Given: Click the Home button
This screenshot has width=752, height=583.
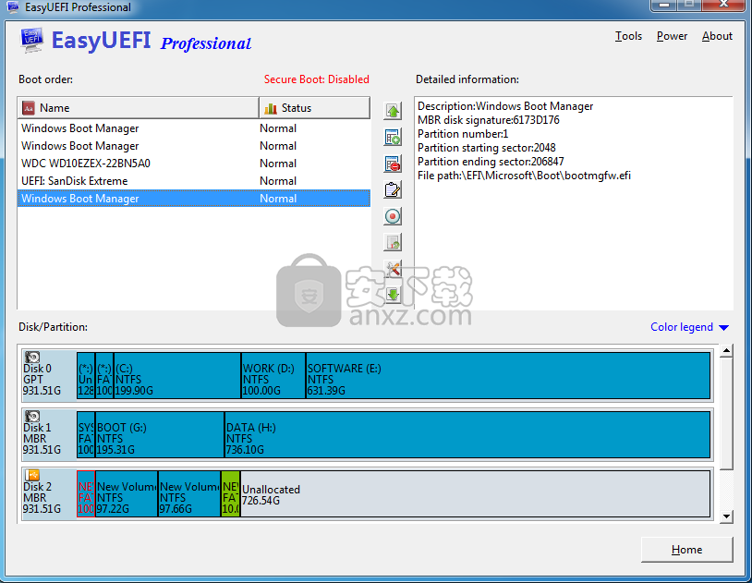Looking at the screenshot, I should pos(686,550).
